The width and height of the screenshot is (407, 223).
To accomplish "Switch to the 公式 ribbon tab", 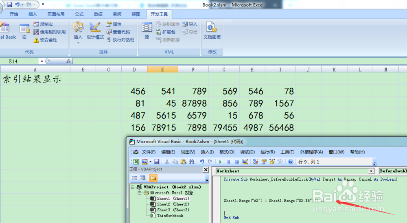I will coord(79,14).
